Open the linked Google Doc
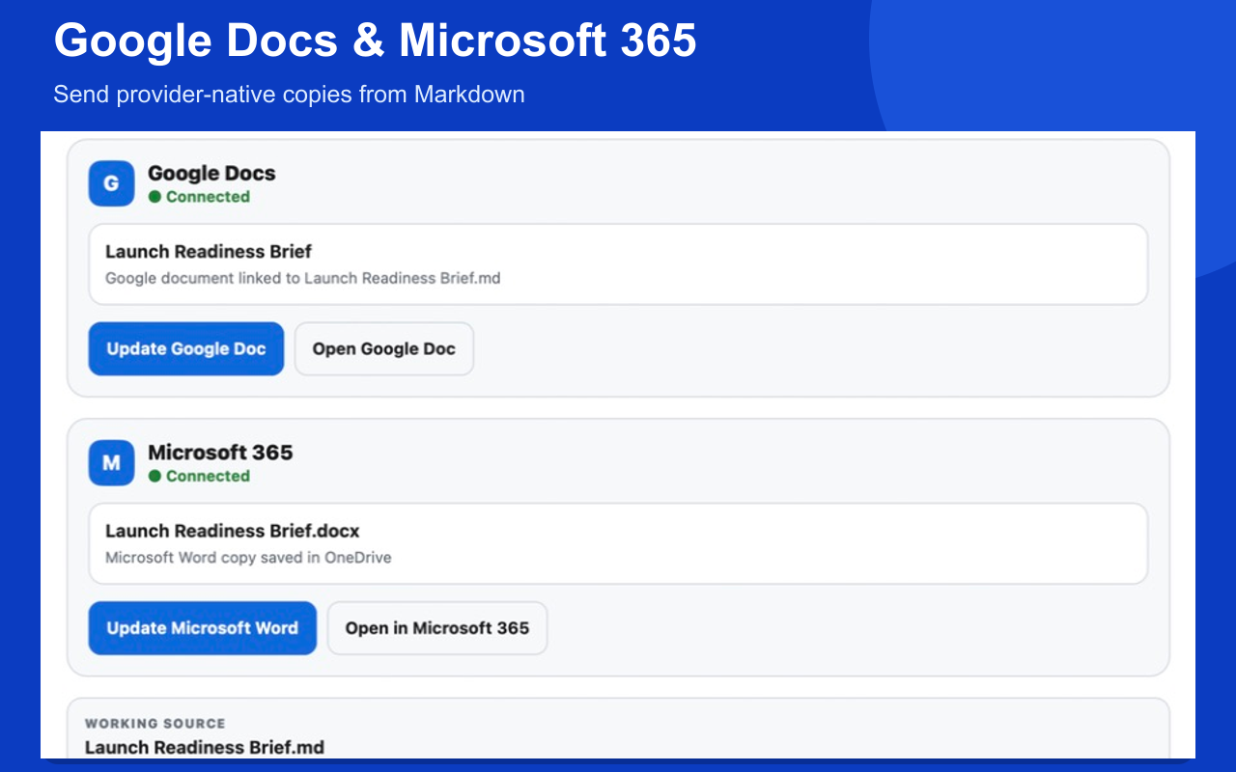The image size is (1236, 772). 384,348
